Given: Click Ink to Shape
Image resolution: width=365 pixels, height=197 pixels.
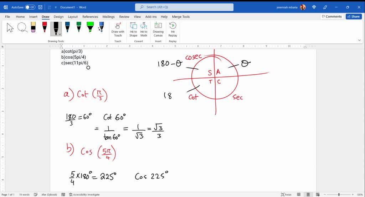Looking at the screenshot, I should click(x=133, y=30).
